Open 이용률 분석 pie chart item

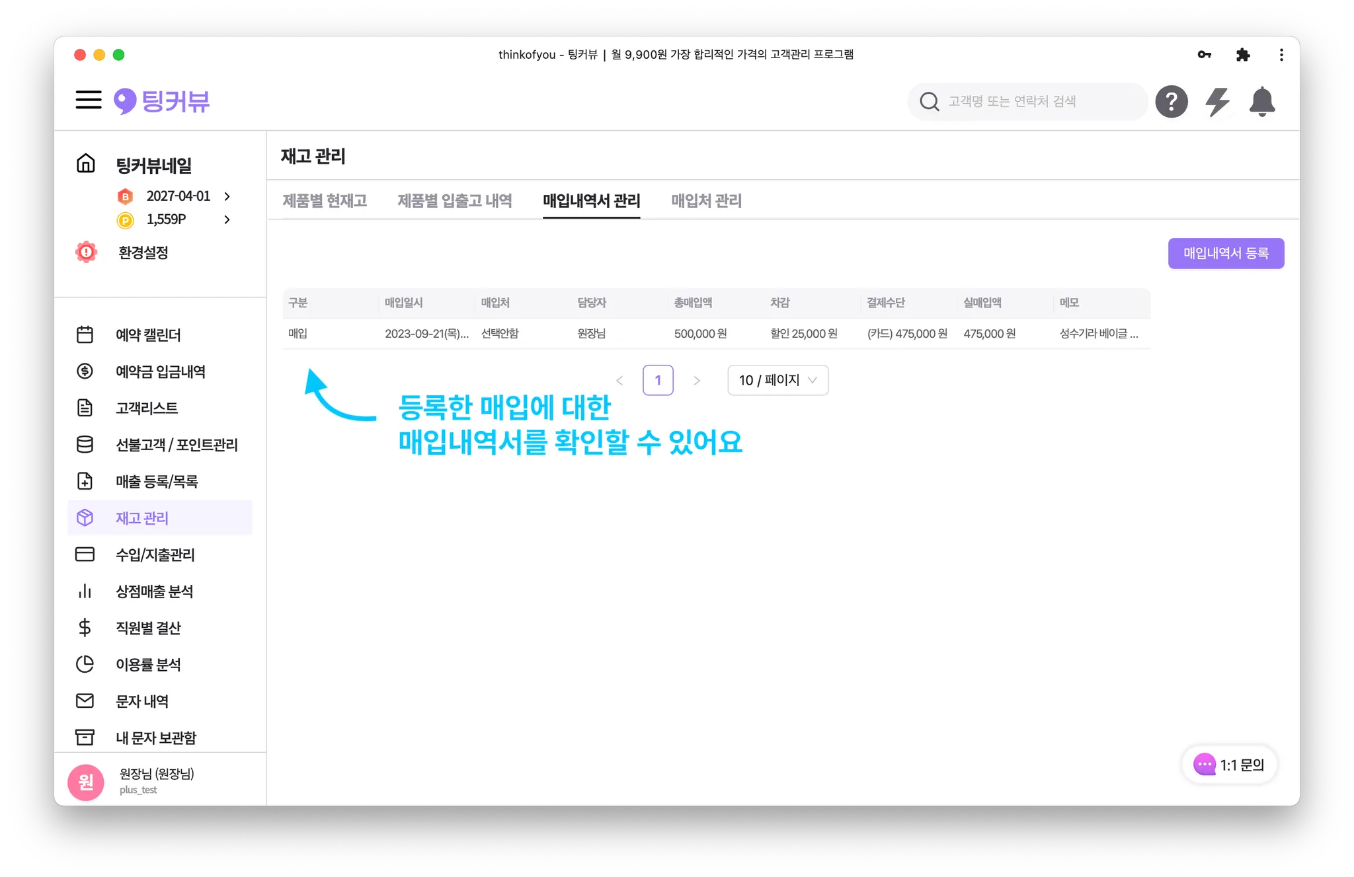tap(148, 664)
